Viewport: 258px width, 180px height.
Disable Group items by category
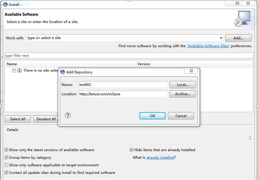click(6, 157)
